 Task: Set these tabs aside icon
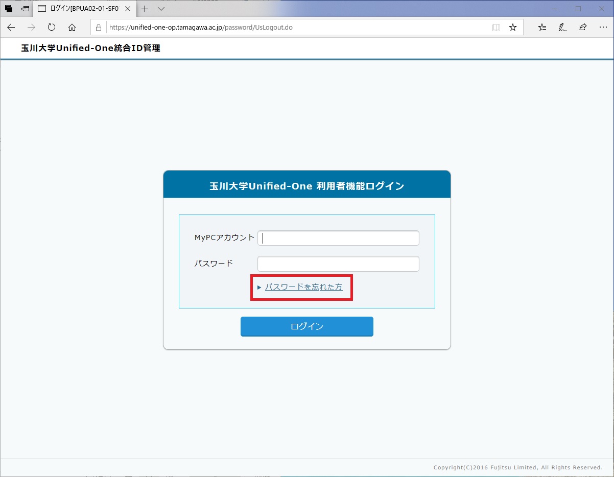tap(25, 9)
